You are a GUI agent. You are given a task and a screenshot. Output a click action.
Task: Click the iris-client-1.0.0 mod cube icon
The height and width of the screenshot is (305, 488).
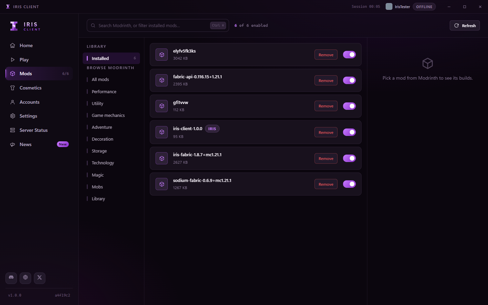coord(162,132)
